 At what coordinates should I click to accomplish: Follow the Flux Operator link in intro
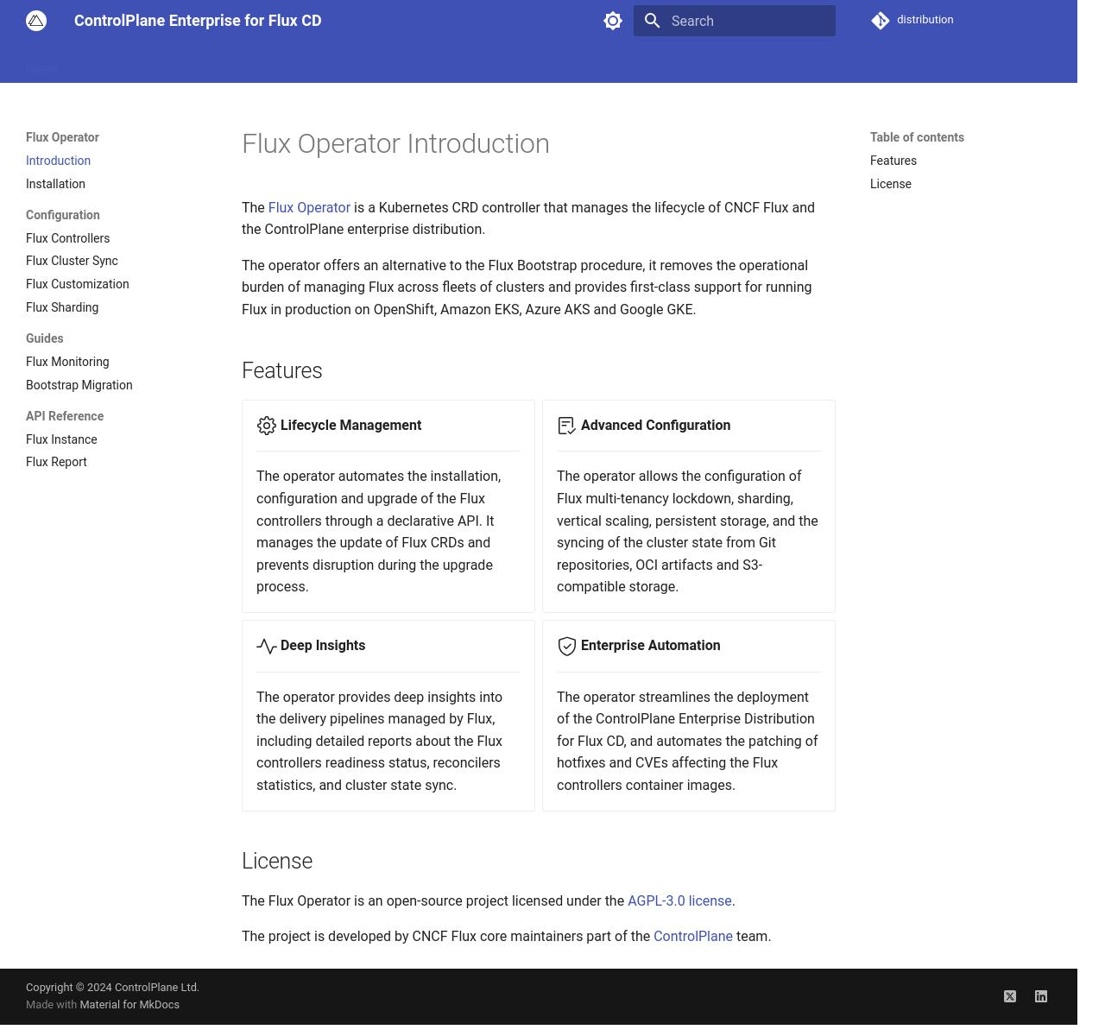click(x=309, y=207)
